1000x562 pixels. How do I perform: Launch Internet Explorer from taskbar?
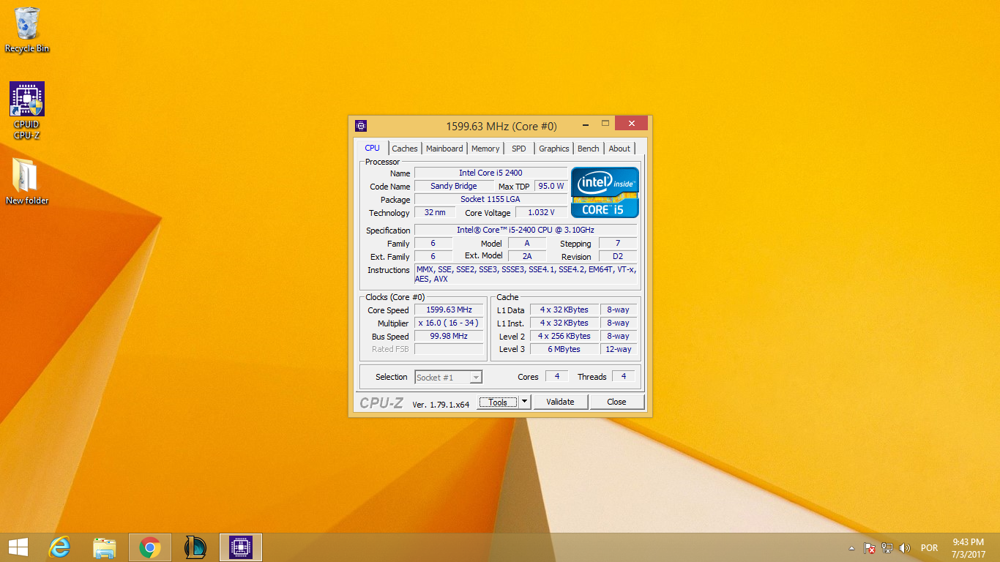tap(59, 547)
